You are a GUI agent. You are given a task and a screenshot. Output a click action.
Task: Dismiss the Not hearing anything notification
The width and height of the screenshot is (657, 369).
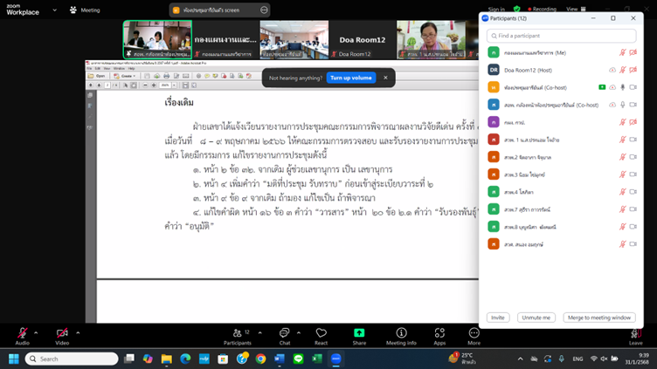(385, 78)
